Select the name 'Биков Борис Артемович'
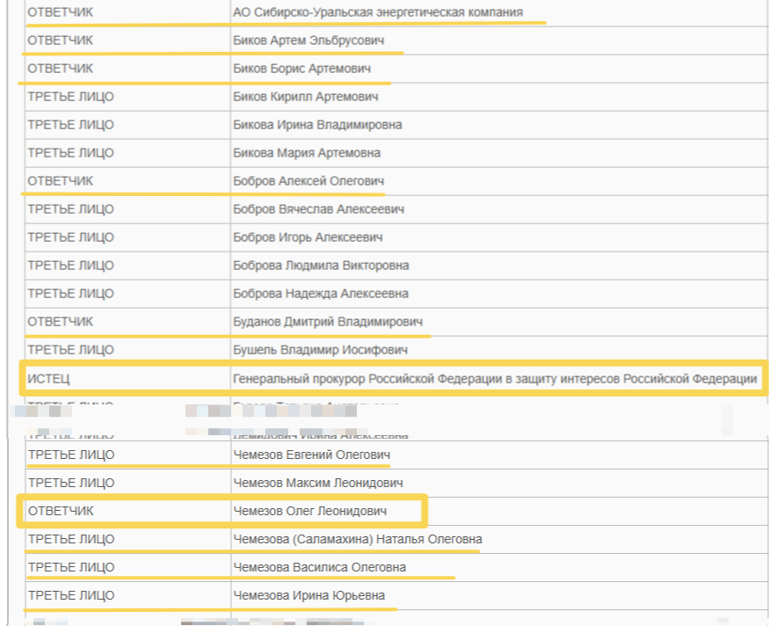The image size is (769, 626). point(301,69)
